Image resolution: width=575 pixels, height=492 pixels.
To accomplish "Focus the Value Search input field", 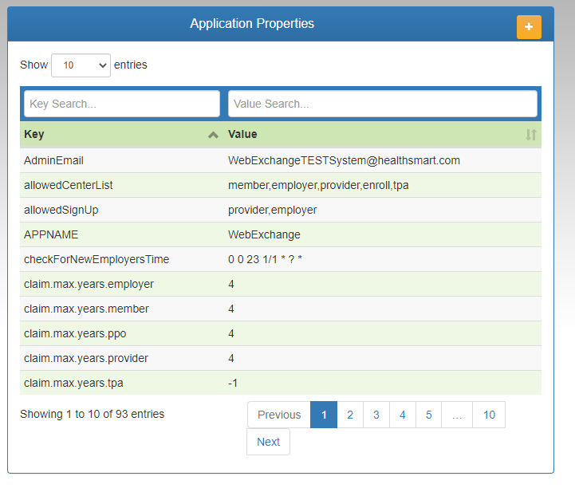I will tap(382, 104).
